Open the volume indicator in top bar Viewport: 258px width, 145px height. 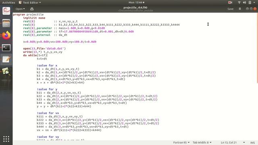point(245,2)
